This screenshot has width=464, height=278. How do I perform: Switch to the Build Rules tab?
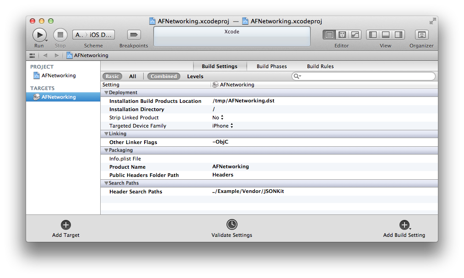320,66
